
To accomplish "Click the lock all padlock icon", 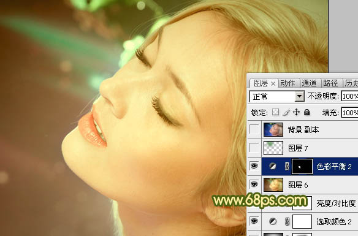I will [307, 112].
